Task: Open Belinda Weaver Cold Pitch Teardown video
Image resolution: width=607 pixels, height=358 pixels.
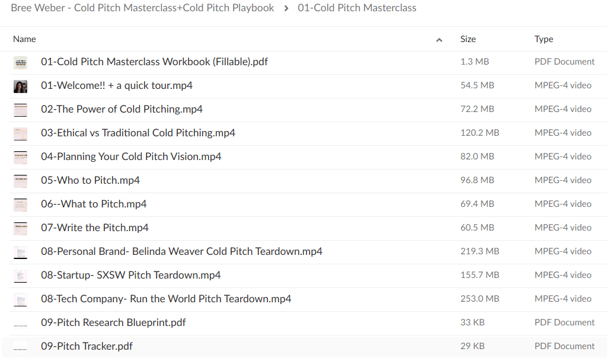Action: [181, 251]
